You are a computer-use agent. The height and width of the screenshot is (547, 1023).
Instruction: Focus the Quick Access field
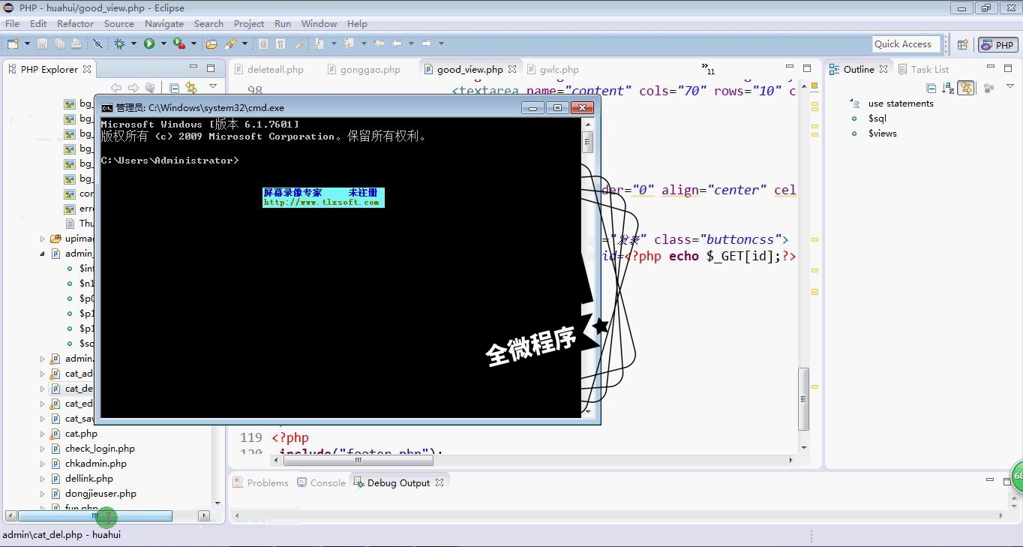[x=905, y=44]
